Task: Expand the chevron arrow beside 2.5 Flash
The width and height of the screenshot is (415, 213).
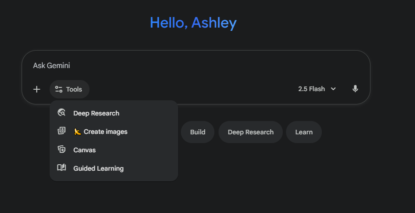Action: click(x=333, y=89)
